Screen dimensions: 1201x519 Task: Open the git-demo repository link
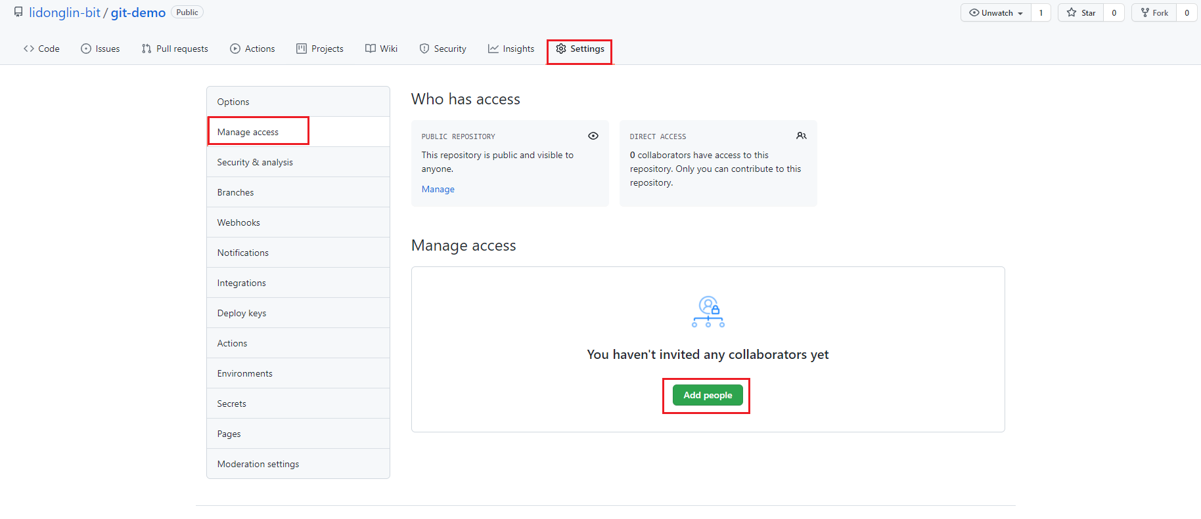tap(138, 12)
